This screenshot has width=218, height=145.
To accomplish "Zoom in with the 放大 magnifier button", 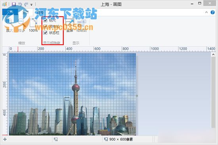I will 10,25.
